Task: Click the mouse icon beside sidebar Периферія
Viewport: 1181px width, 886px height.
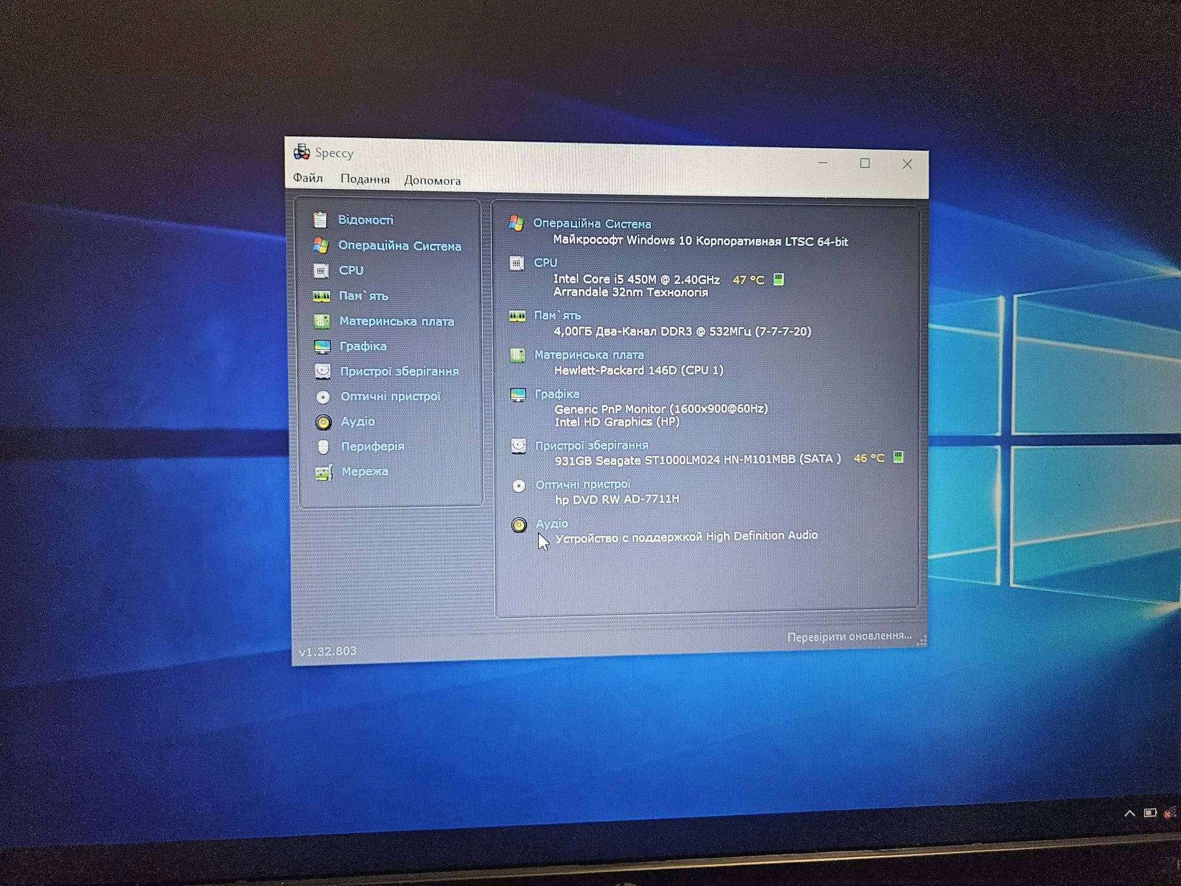Action: [x=323, y=447]
